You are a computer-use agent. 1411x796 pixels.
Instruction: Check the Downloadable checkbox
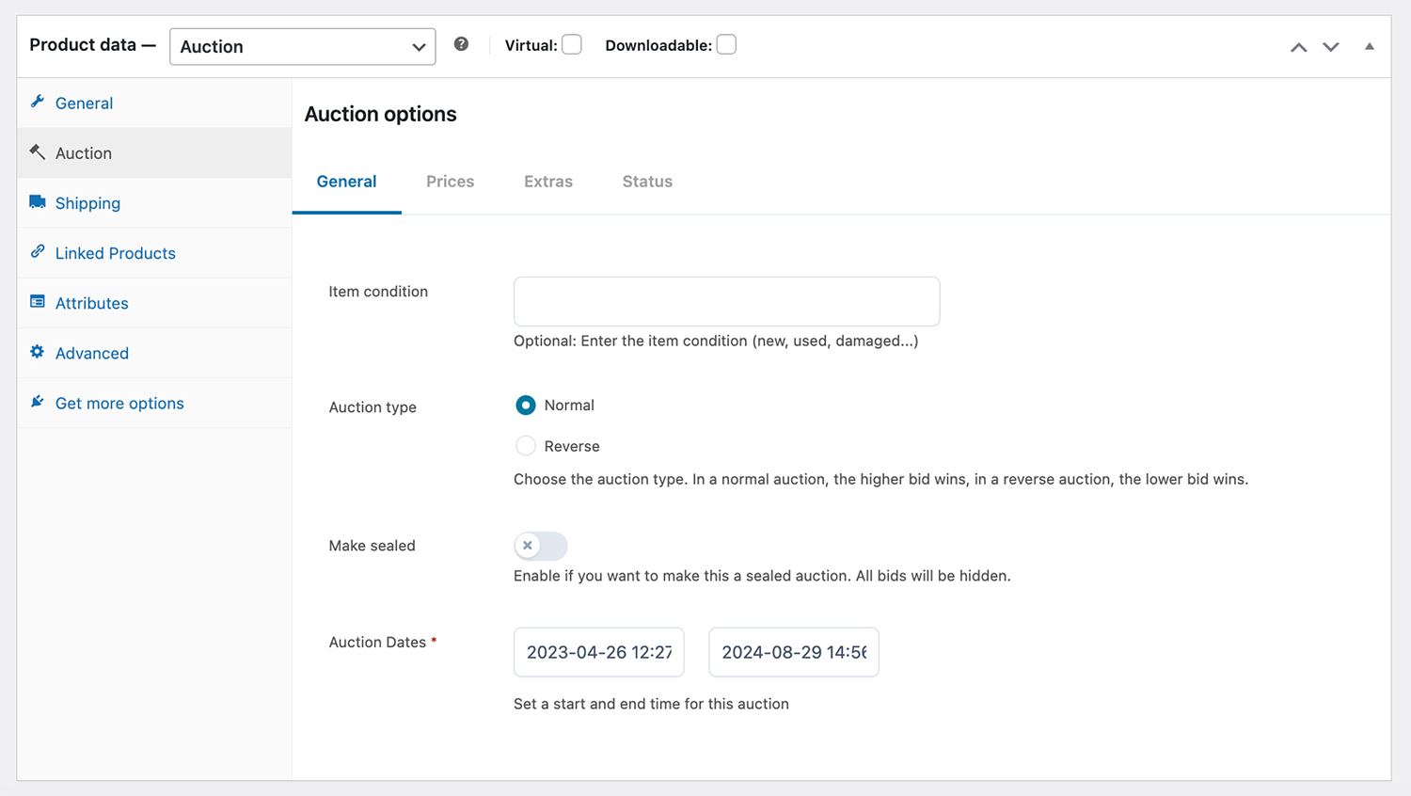click(x=726, y=45)
